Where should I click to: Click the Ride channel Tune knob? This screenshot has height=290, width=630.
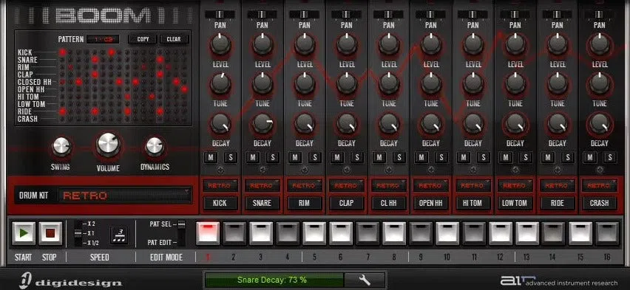pyautogui.click(x=558, y=83)
